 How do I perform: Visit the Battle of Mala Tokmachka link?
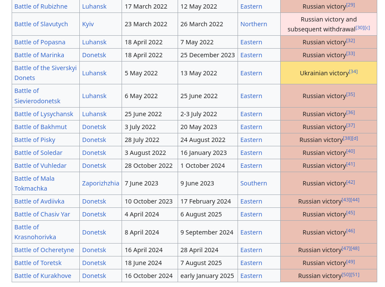[34, 183]
